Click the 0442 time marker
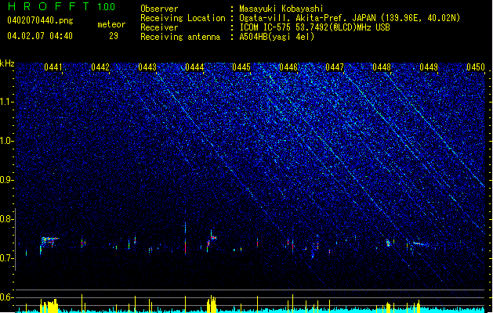 pos(100,67)
